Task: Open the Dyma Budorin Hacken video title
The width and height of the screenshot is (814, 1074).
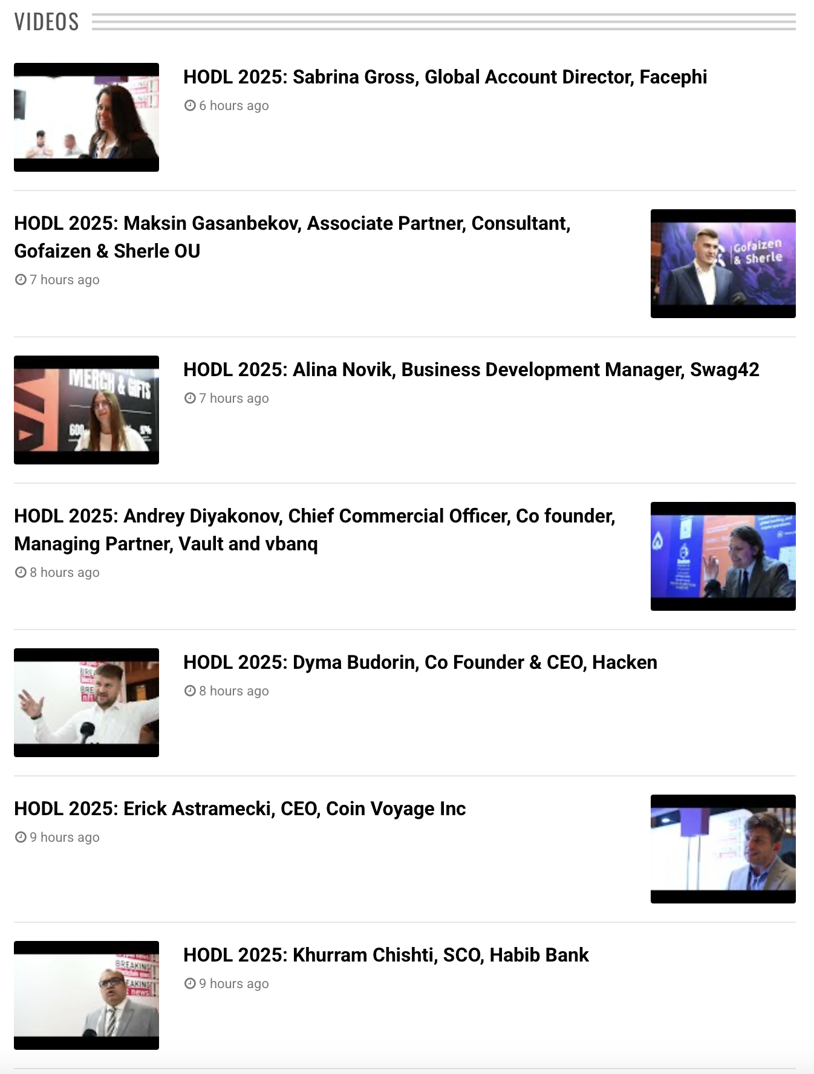Action: click(420, 662)
